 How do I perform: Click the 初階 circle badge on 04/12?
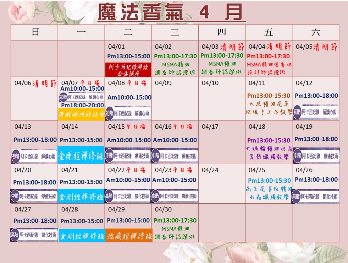click(297, 112)
